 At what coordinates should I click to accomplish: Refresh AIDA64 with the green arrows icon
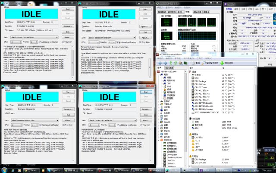[x=176, y=63]
